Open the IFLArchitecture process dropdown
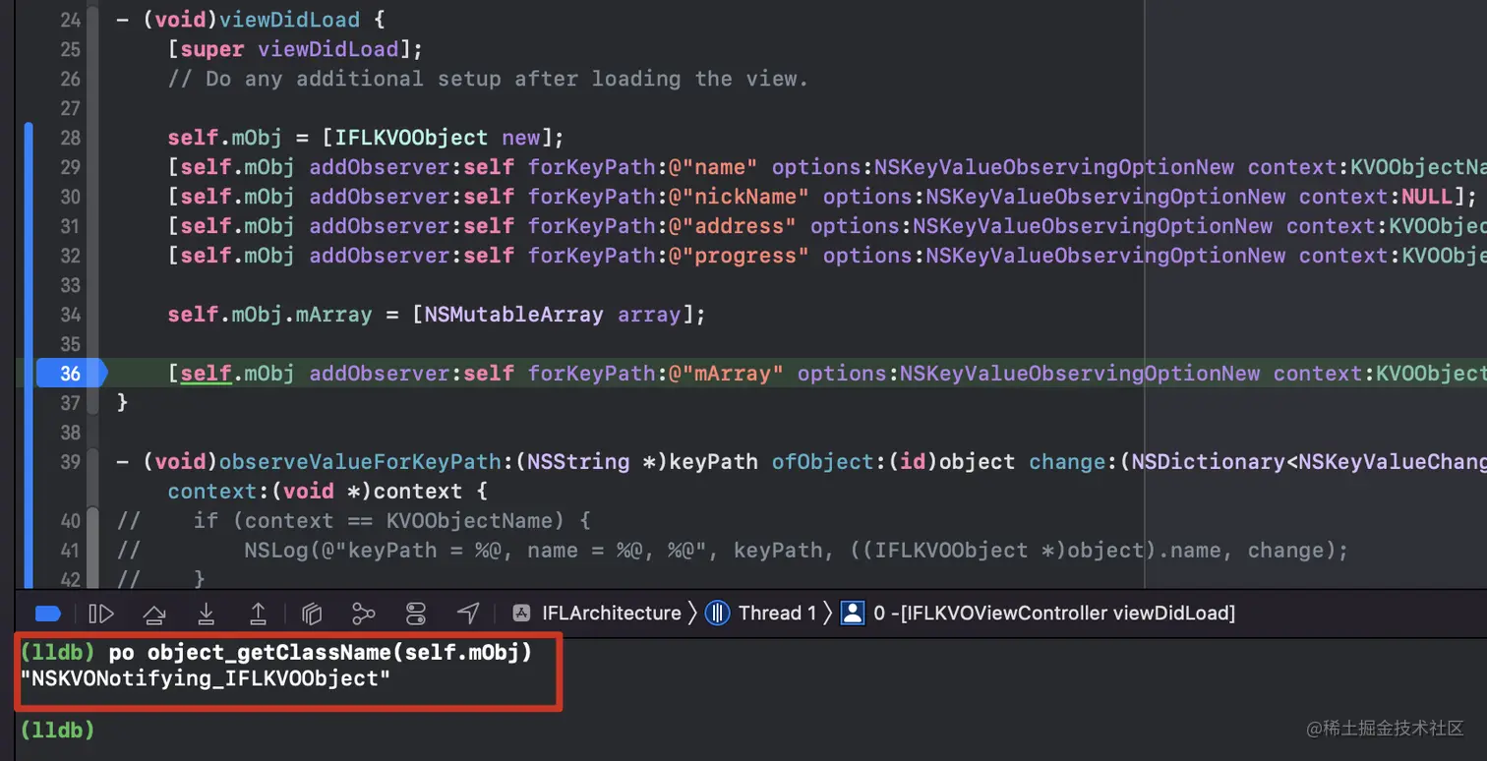1487x761 pixels. coord(611,614)
